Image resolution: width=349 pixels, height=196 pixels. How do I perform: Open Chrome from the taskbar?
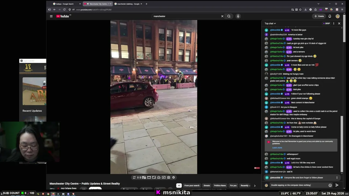pyautogui.click(x=48, y=194)
